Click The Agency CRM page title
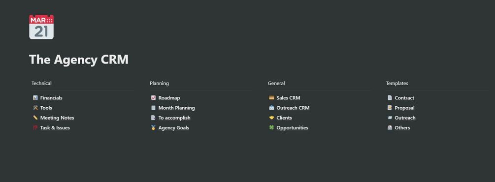Screen dimensions: 495x182 pyautogui.click(x=79, y=60)
